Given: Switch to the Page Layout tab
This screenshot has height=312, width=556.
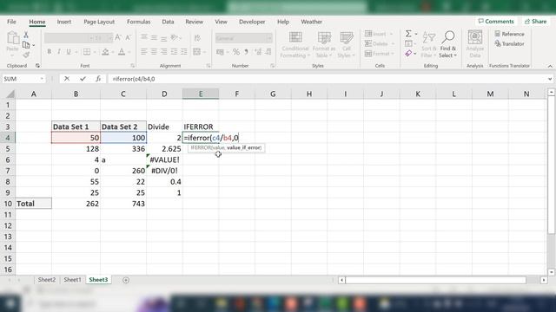Looking at the screenshot, I should tap(99, 22).
